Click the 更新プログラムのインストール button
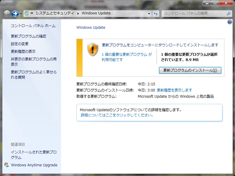The height and width of the screenshot is (176, 235). point(190,70)
